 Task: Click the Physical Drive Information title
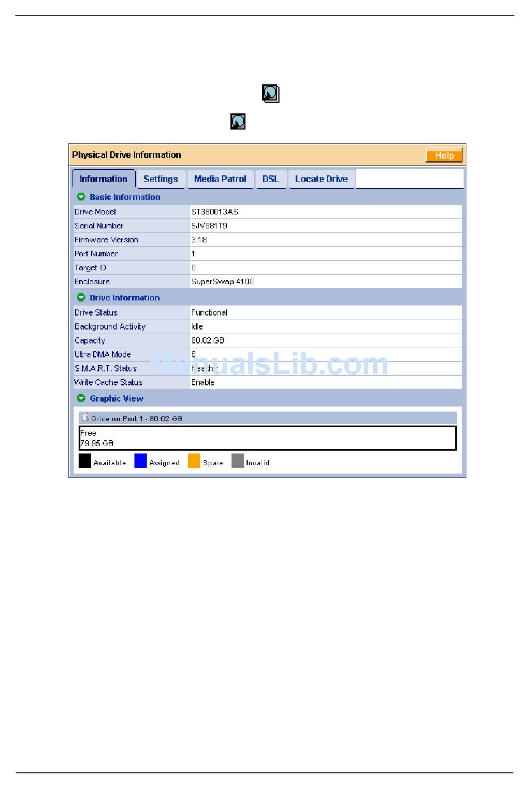point(127,155)
